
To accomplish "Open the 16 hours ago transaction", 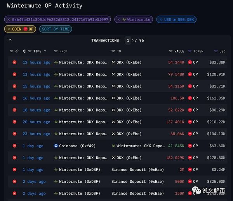I will tap(36, 98).
